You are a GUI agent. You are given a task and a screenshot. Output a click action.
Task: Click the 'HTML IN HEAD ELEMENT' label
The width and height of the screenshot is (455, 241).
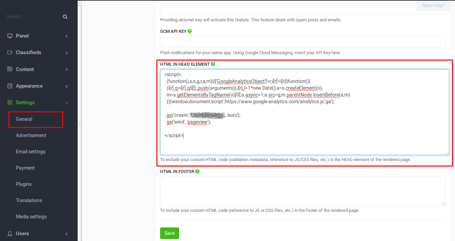185,64
